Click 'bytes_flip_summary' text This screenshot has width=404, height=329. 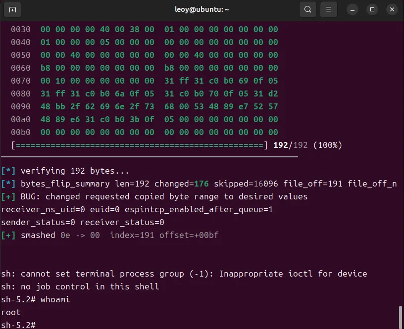65,184
